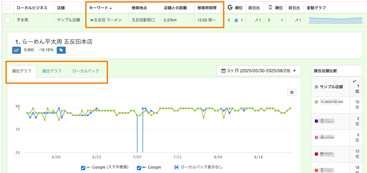This screenshot has height=173, width=367.
Task: Tick the checkbox for 平太周 row
Action: point(7,20)
